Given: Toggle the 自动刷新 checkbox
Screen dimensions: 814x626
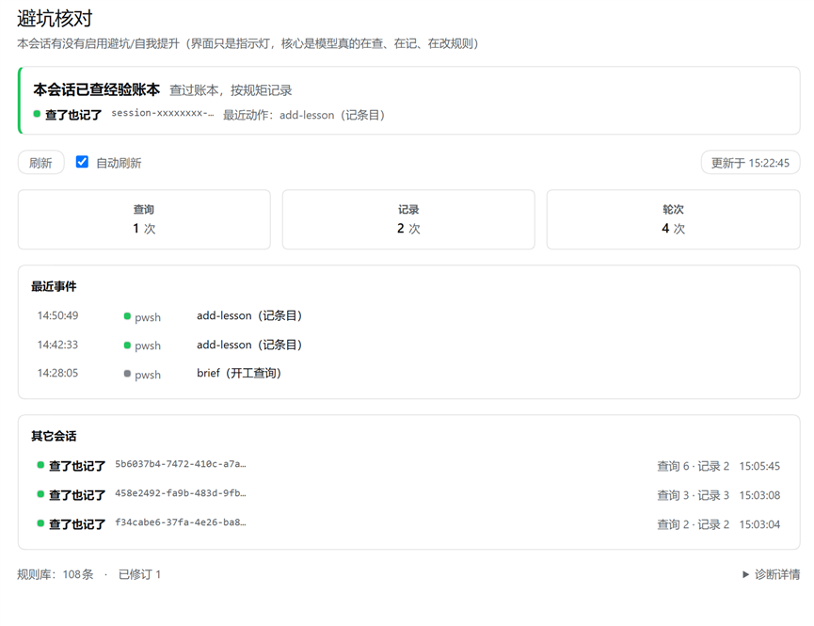Looking at the screenshot, I should [82, 162].
